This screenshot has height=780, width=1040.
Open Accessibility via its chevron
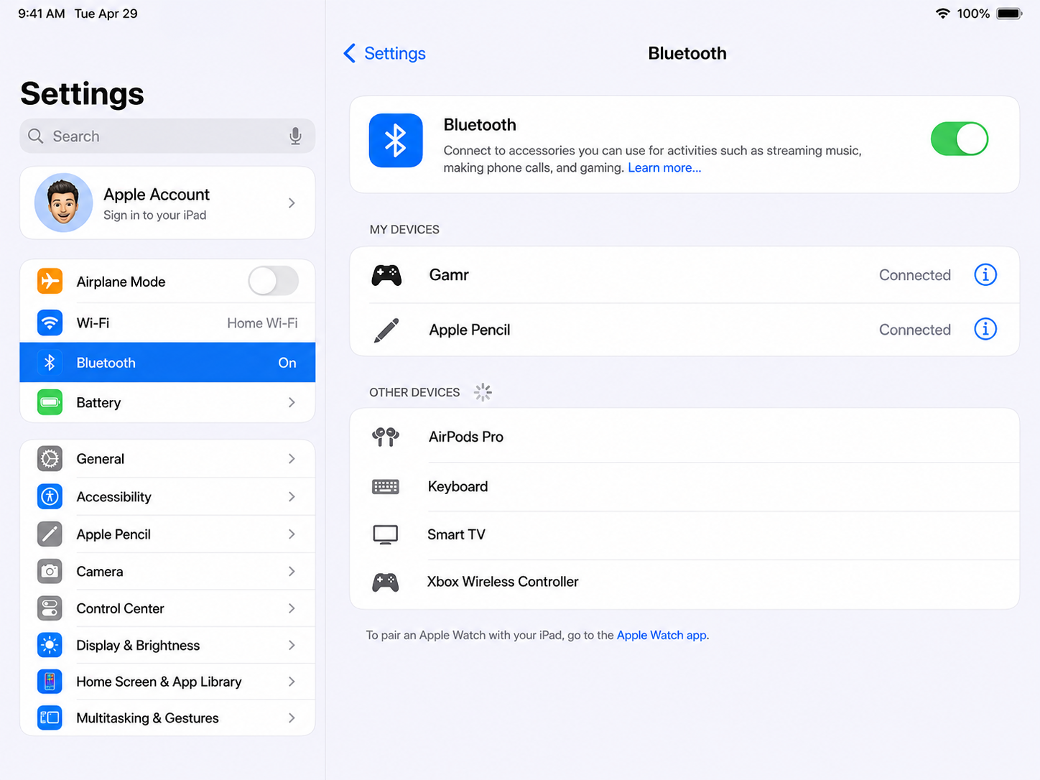[x=292, y=496]
